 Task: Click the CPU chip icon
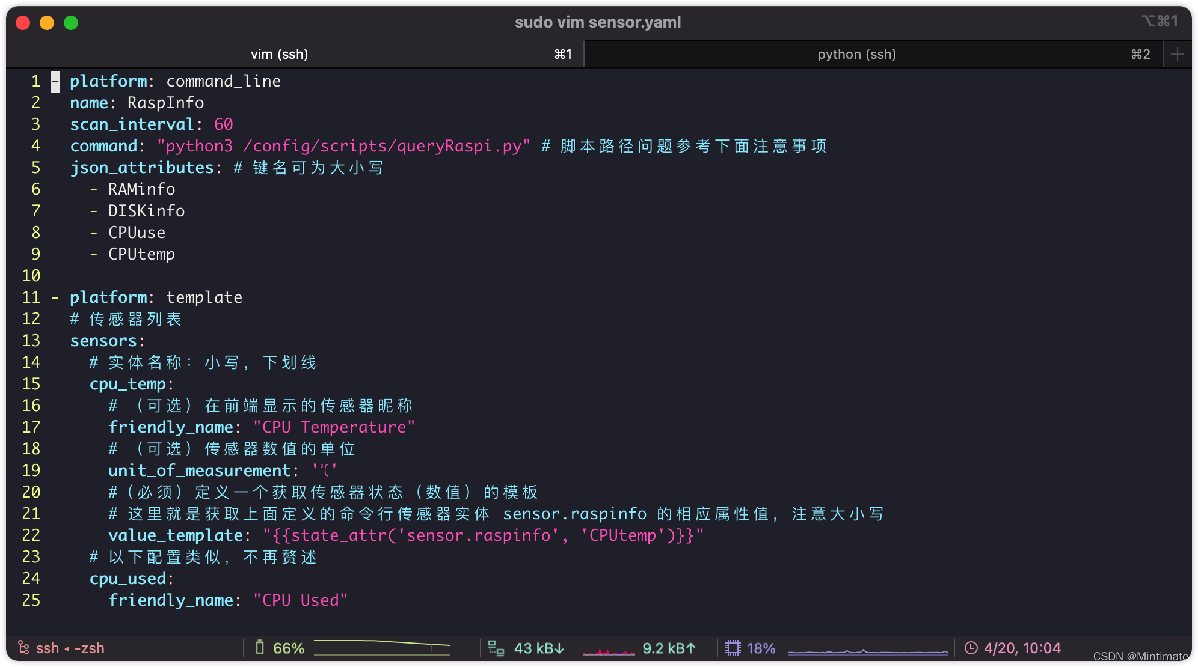(733, 648)
